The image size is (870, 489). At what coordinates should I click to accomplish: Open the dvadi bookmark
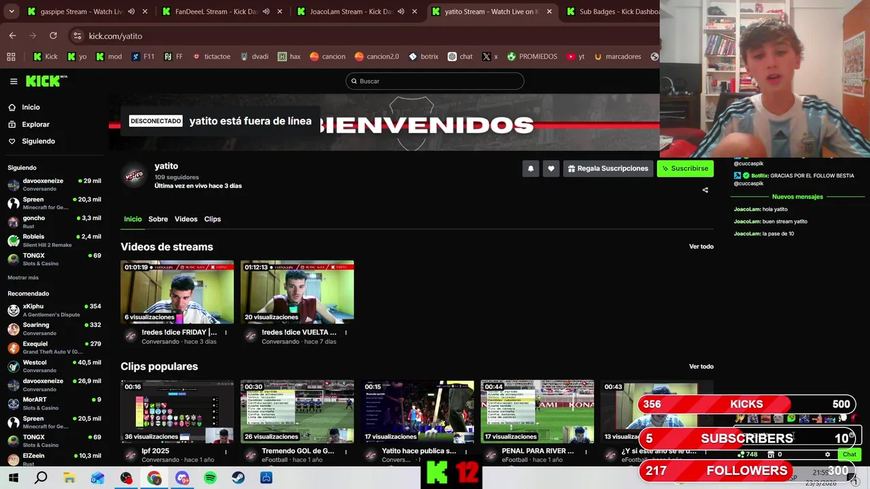[254, 56]
